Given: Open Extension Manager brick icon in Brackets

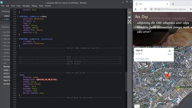Looking at the screenshot, I should [x=129, y=17].
